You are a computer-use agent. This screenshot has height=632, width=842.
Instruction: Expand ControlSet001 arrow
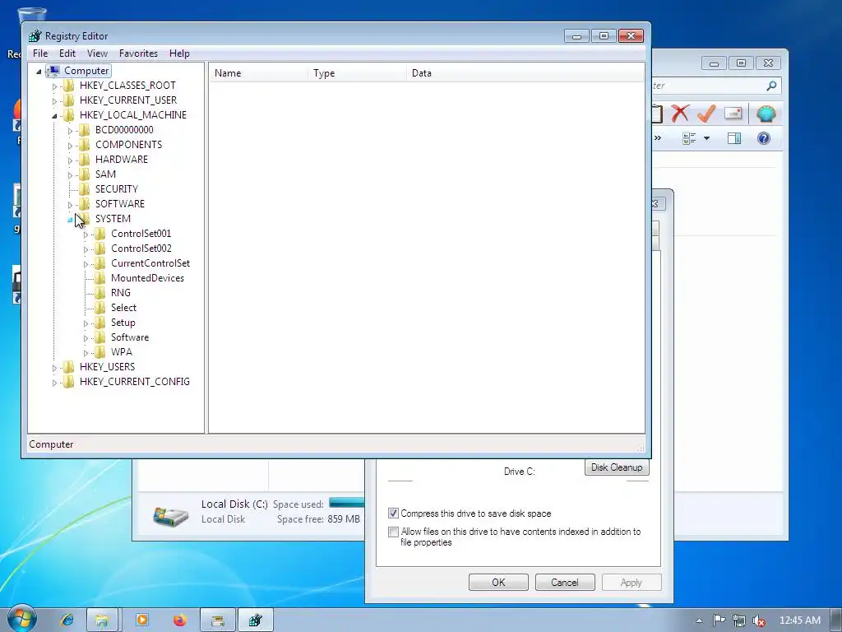coord(86,235)
